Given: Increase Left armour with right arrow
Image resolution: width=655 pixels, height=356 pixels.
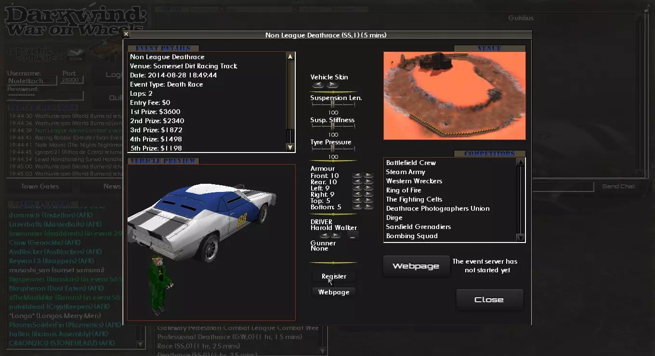Looking at the screenshot, I should tap(368, 188).
